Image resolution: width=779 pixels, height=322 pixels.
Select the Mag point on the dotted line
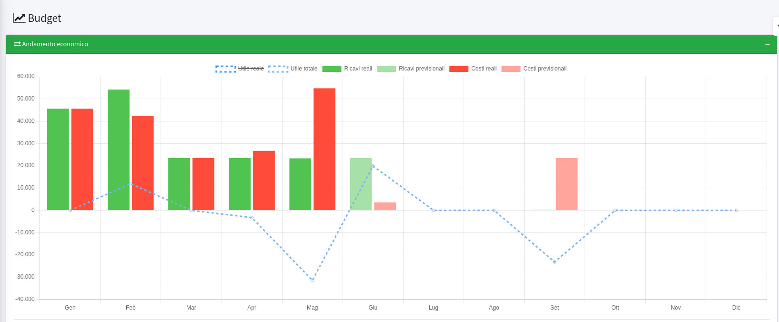(312, 280)
